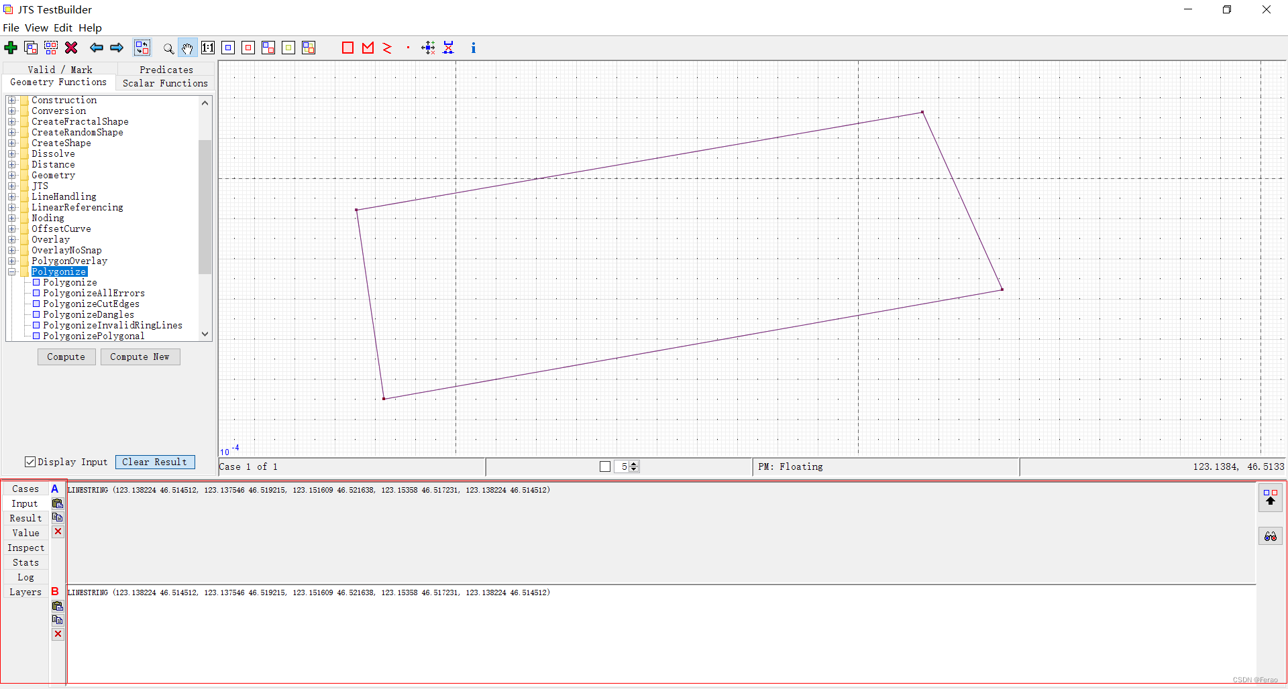Image resolution: width=1288 pixels, height=689 pixels.
Task: Select the draw point tool
Action: (x=408, y=48)
